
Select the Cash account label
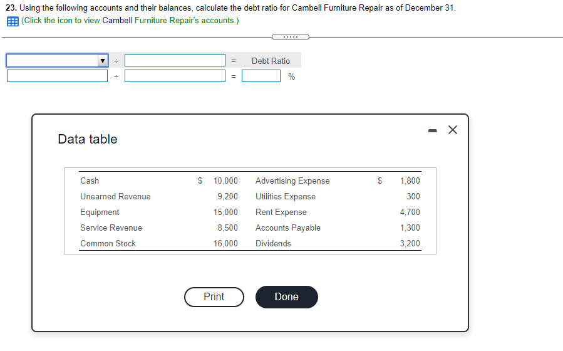(x=90, y=181)
